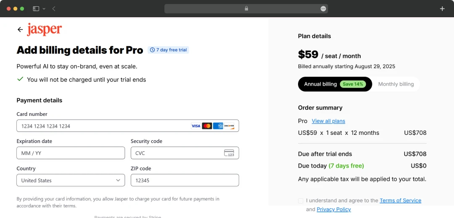Viewport: 454px width, 218px height.
Task: Click the Mastercard icon
Action: coord(207,126)
